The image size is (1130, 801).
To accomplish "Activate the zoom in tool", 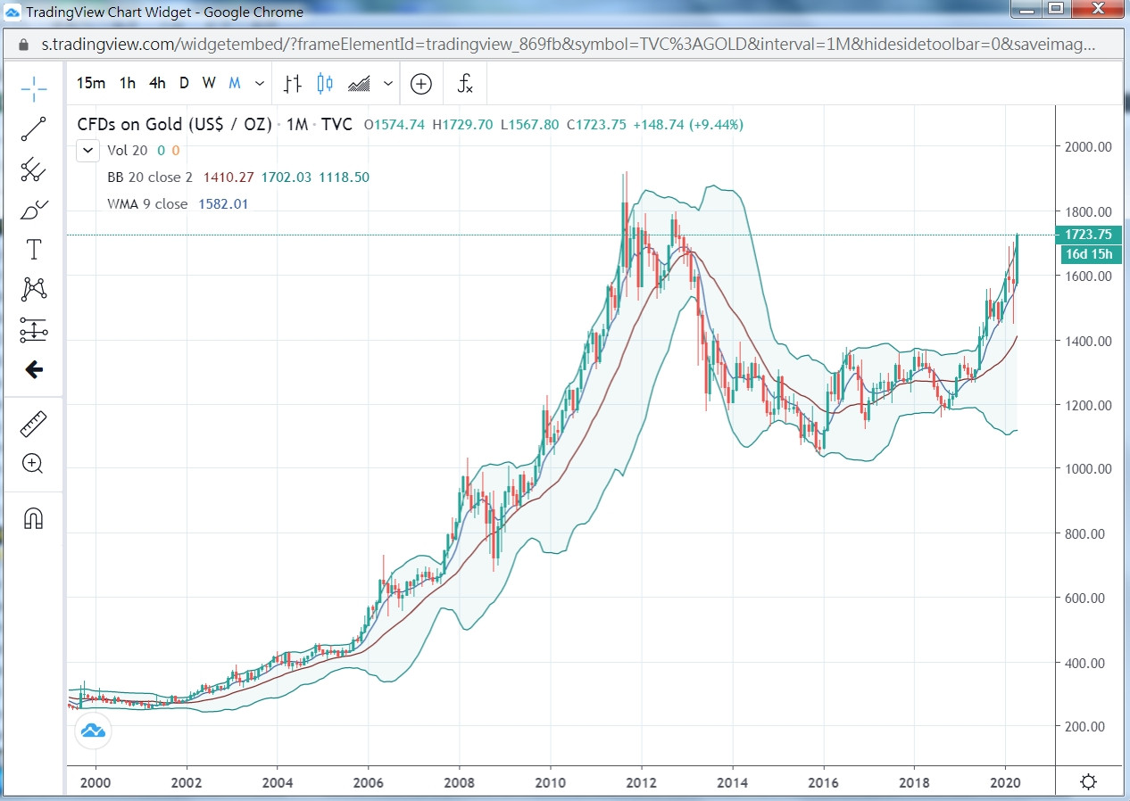I will pos(34,464).
